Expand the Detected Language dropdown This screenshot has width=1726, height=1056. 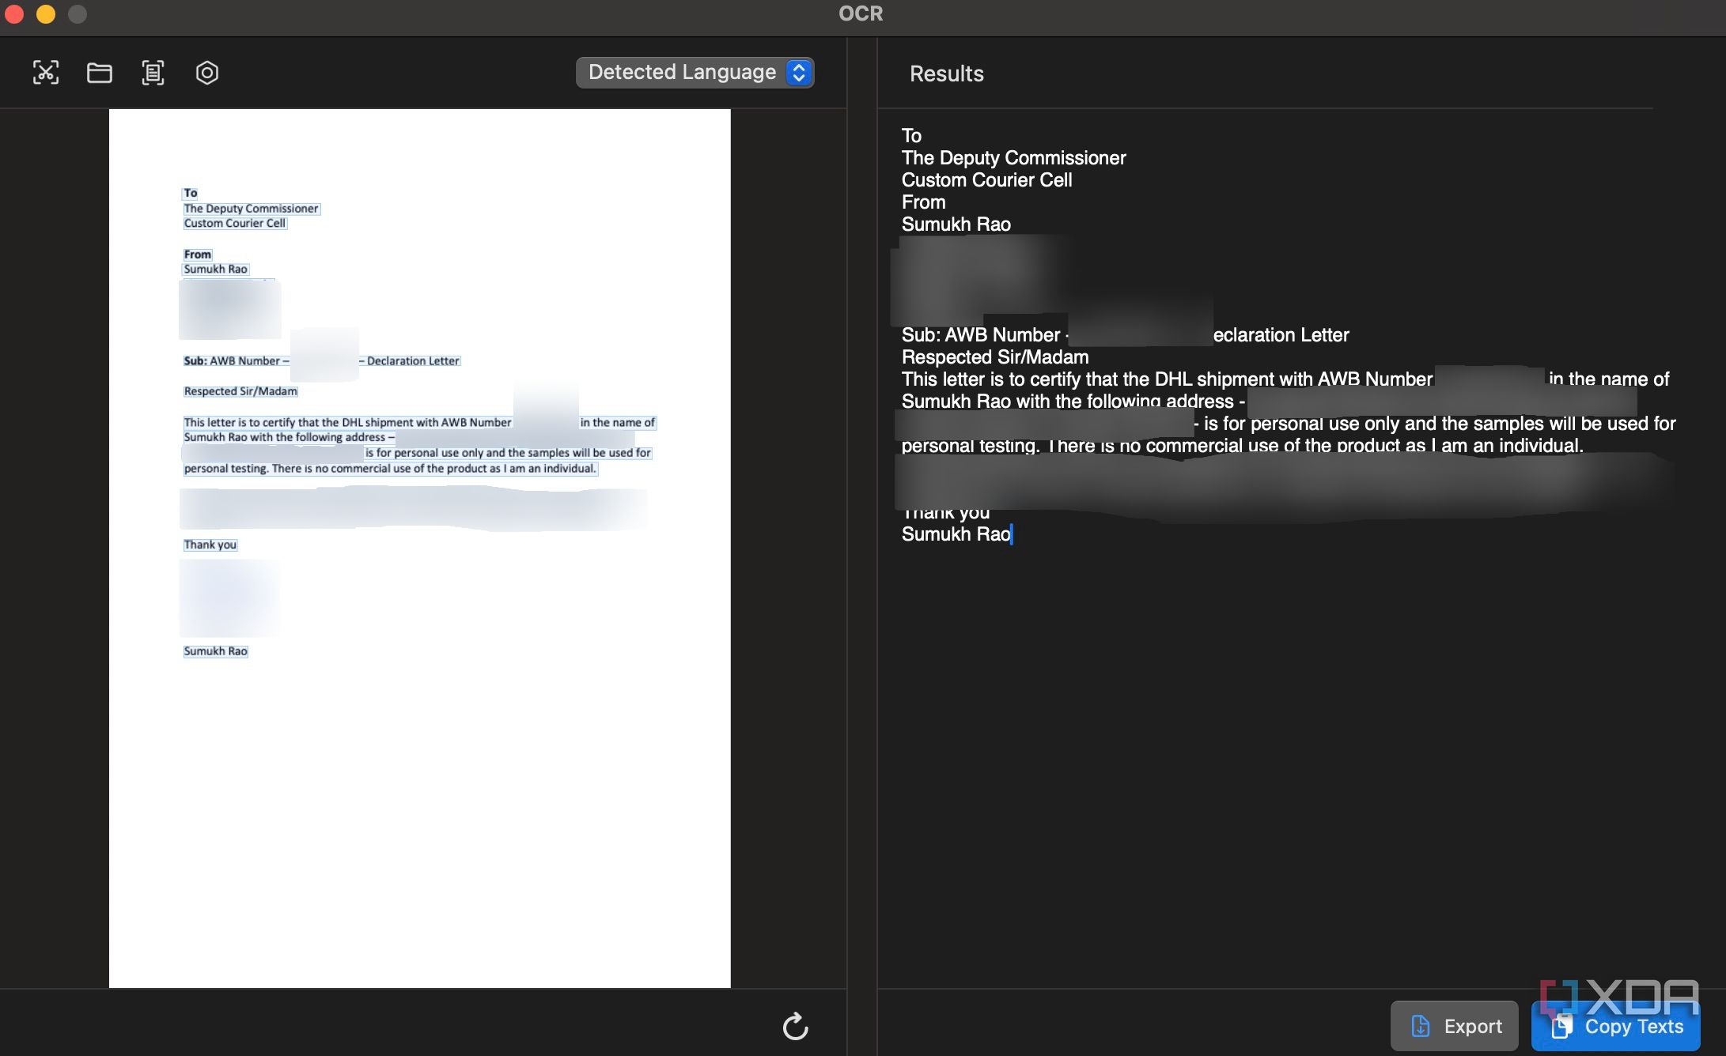[695, 73]
